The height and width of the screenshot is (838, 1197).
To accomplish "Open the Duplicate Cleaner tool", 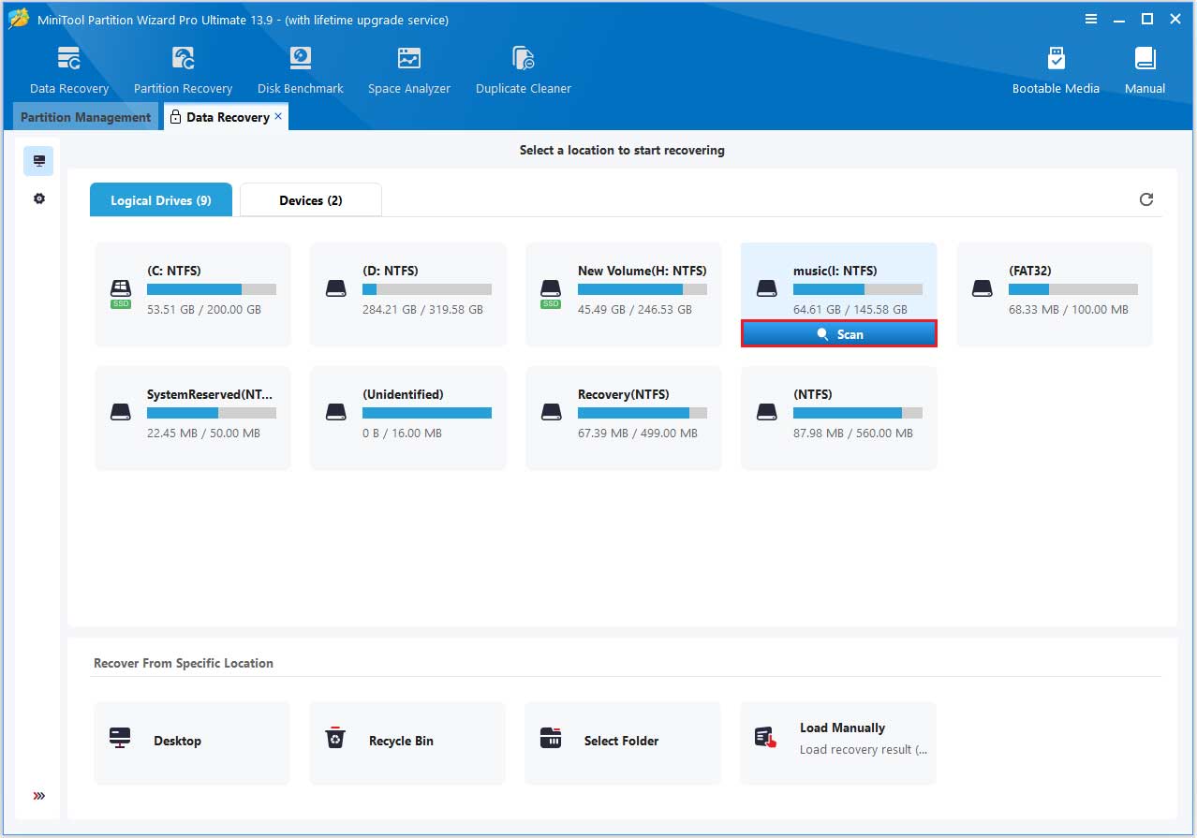I will click(x=524, y=70).
